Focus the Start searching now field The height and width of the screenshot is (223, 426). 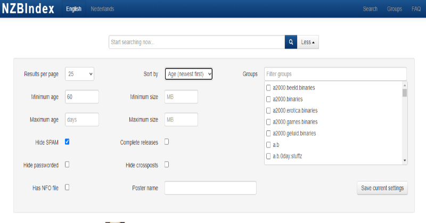coord(196,42)
